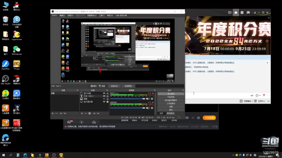Open 文件(F) menu in OBS
The image size is (282, 158).
pyautogui.click(x=54, y=15)
